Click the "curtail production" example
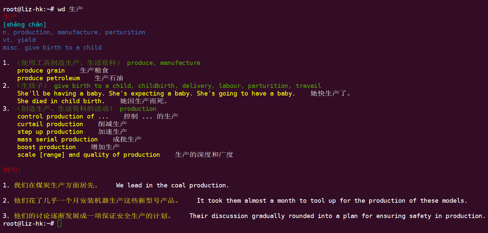488x233 pixels. (x=50, y=124)
